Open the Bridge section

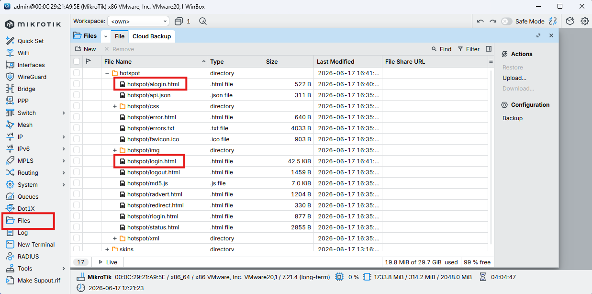point(26,89)
